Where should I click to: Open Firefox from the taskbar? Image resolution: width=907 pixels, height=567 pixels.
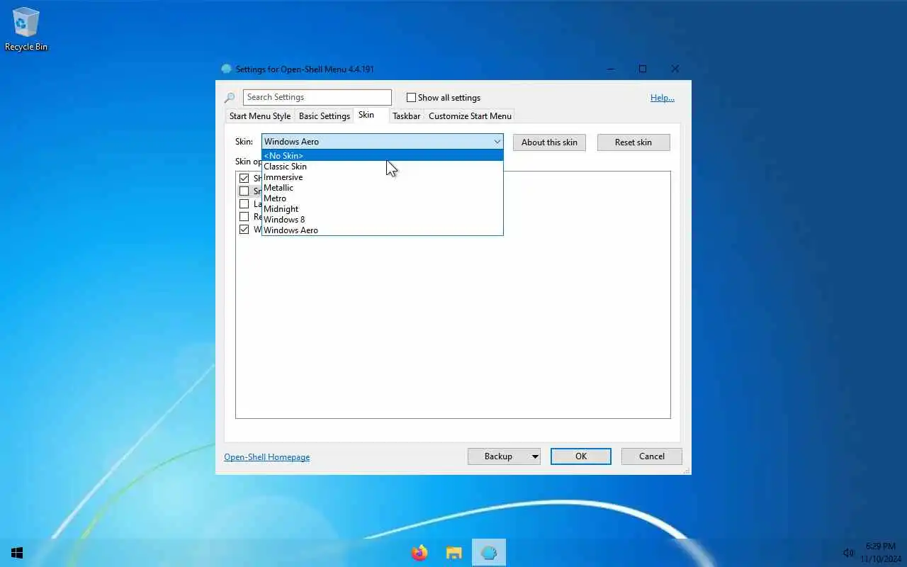point(419,552)
